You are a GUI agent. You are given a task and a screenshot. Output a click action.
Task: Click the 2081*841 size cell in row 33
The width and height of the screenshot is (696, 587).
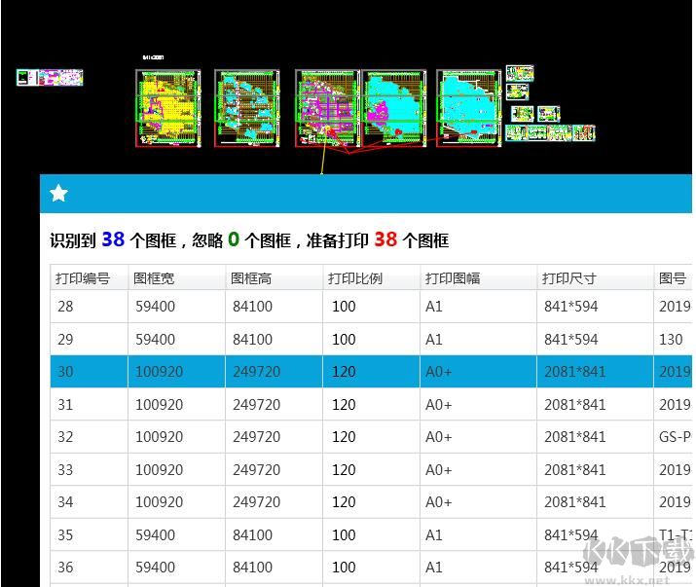coord(574,470)
